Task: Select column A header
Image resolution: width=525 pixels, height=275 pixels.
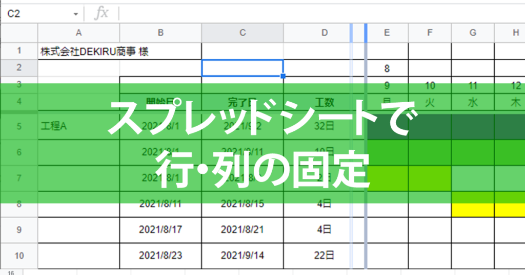Action: (78, 33)
